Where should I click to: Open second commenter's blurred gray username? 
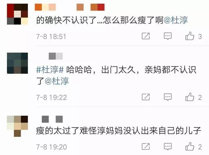pyautogui.click(x=56, y=56)
